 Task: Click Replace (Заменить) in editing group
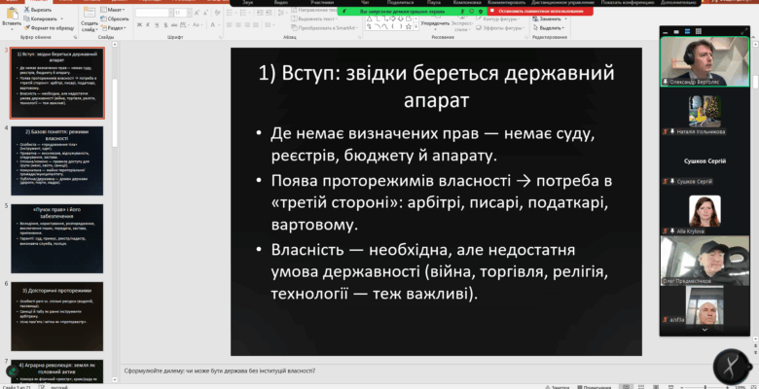549,18
